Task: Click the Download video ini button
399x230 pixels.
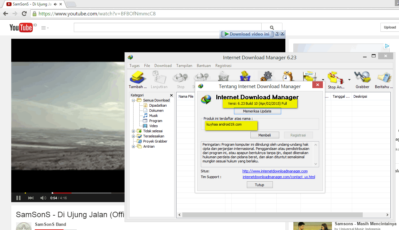Action: [247, 34]
